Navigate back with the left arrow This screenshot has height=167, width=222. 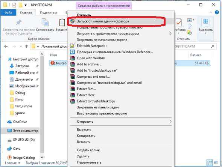pyautogui.click(x=6, y=46)
